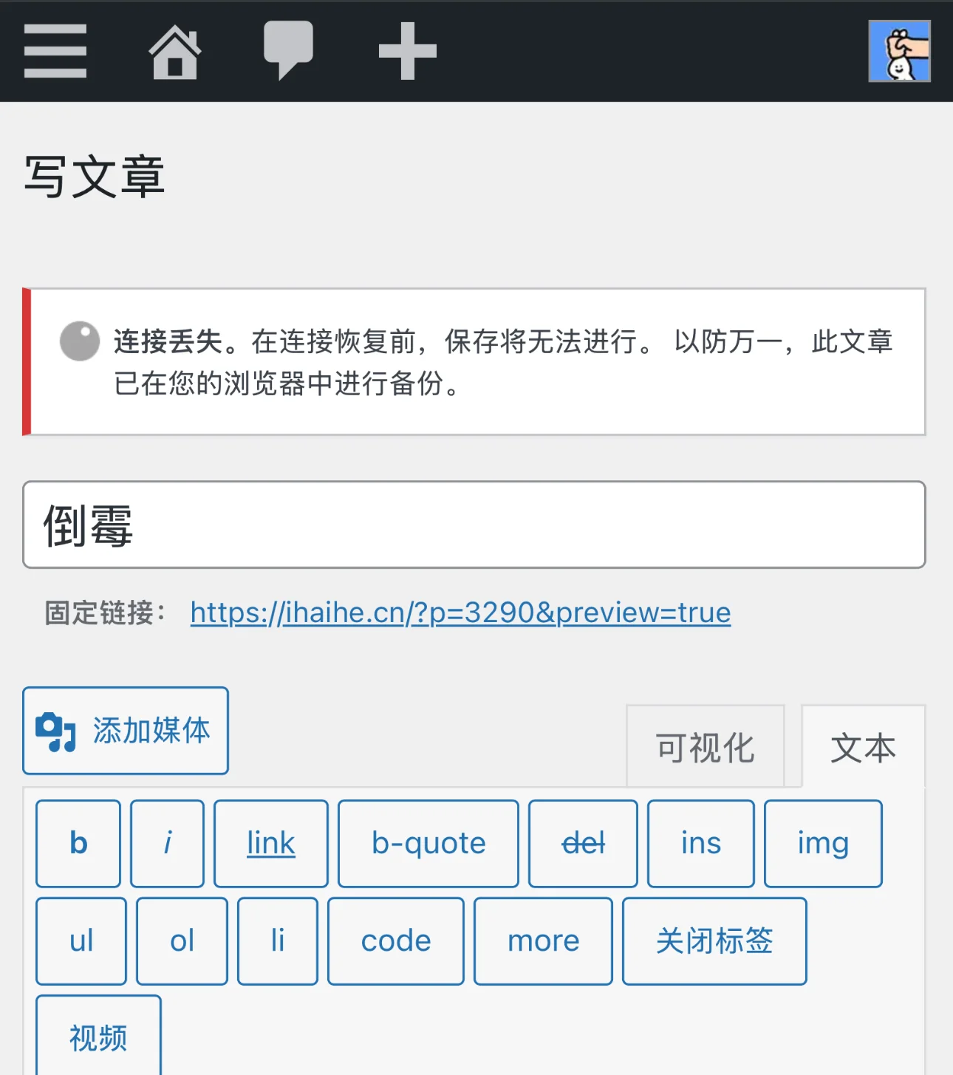Open the comments bubble icon
The height and width of the screenshot is (1075, 953).
point(289,51)
